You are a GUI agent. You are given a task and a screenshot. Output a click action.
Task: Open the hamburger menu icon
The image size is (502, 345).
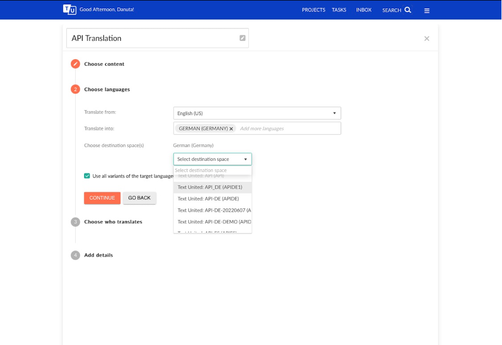[427, 11]
